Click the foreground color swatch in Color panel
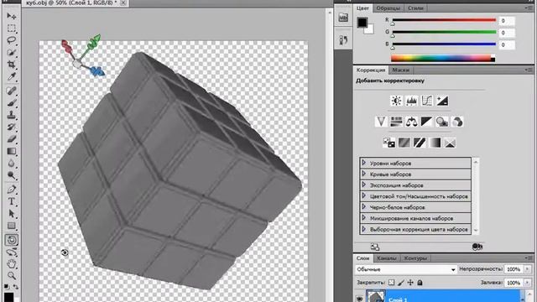537x302 pixels. (362, 23)
